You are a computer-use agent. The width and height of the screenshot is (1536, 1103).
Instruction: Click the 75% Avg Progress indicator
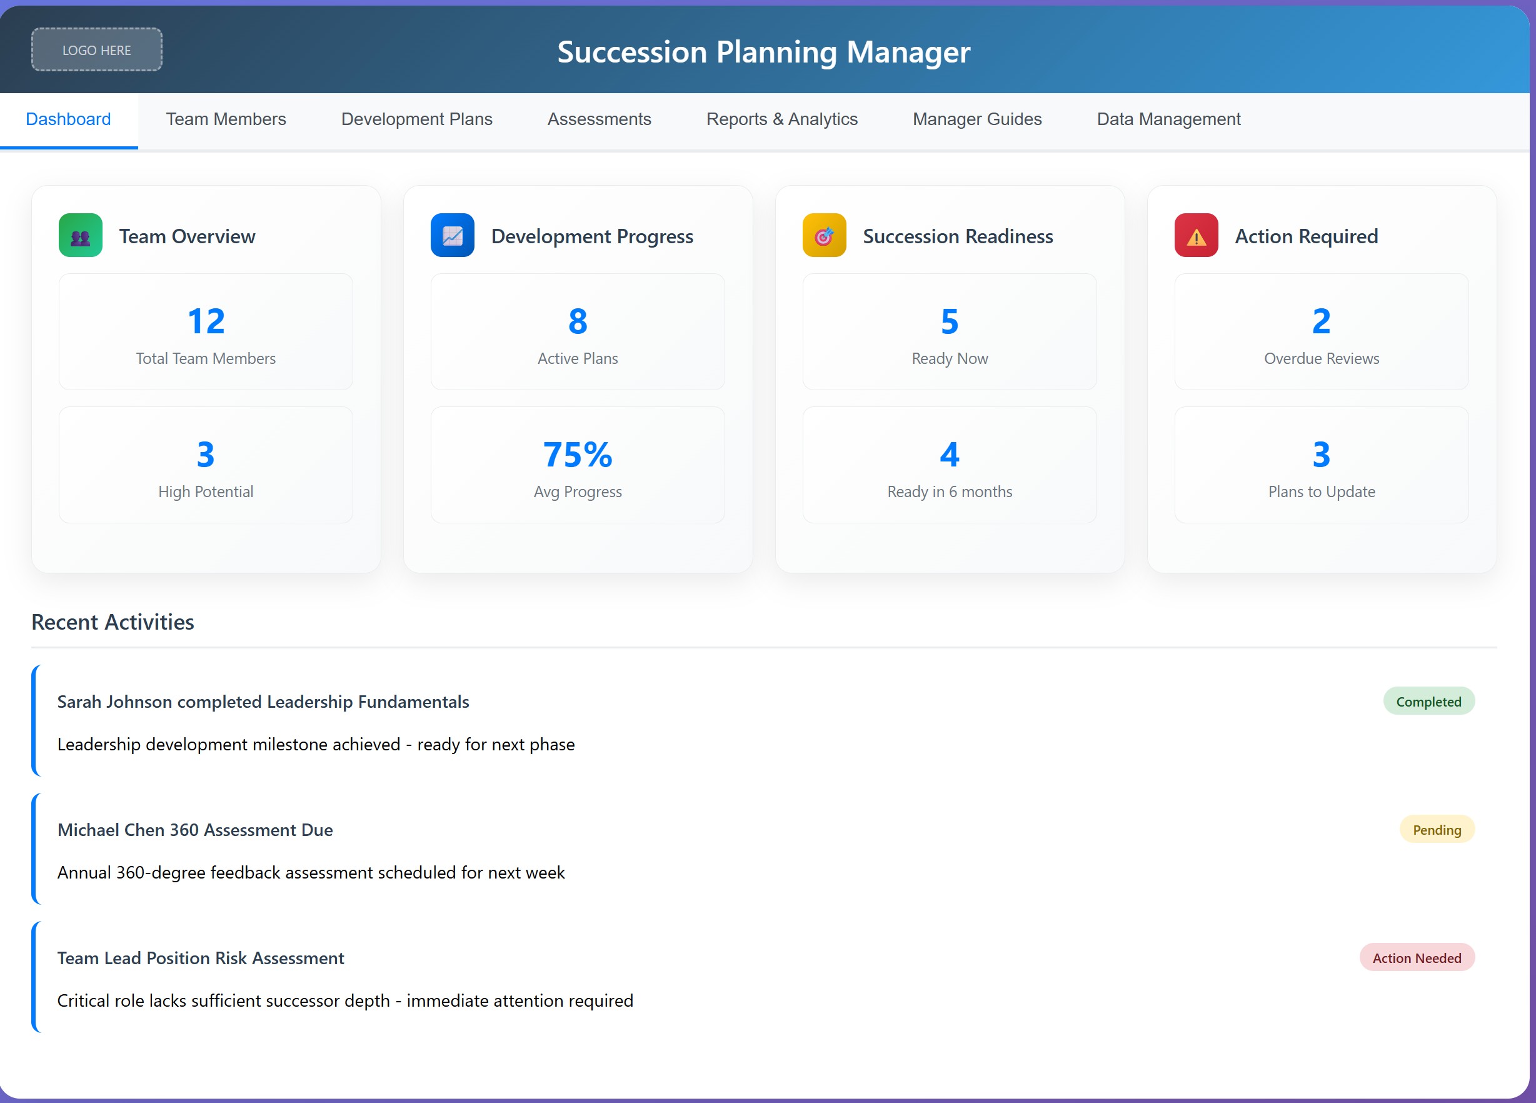577,465
